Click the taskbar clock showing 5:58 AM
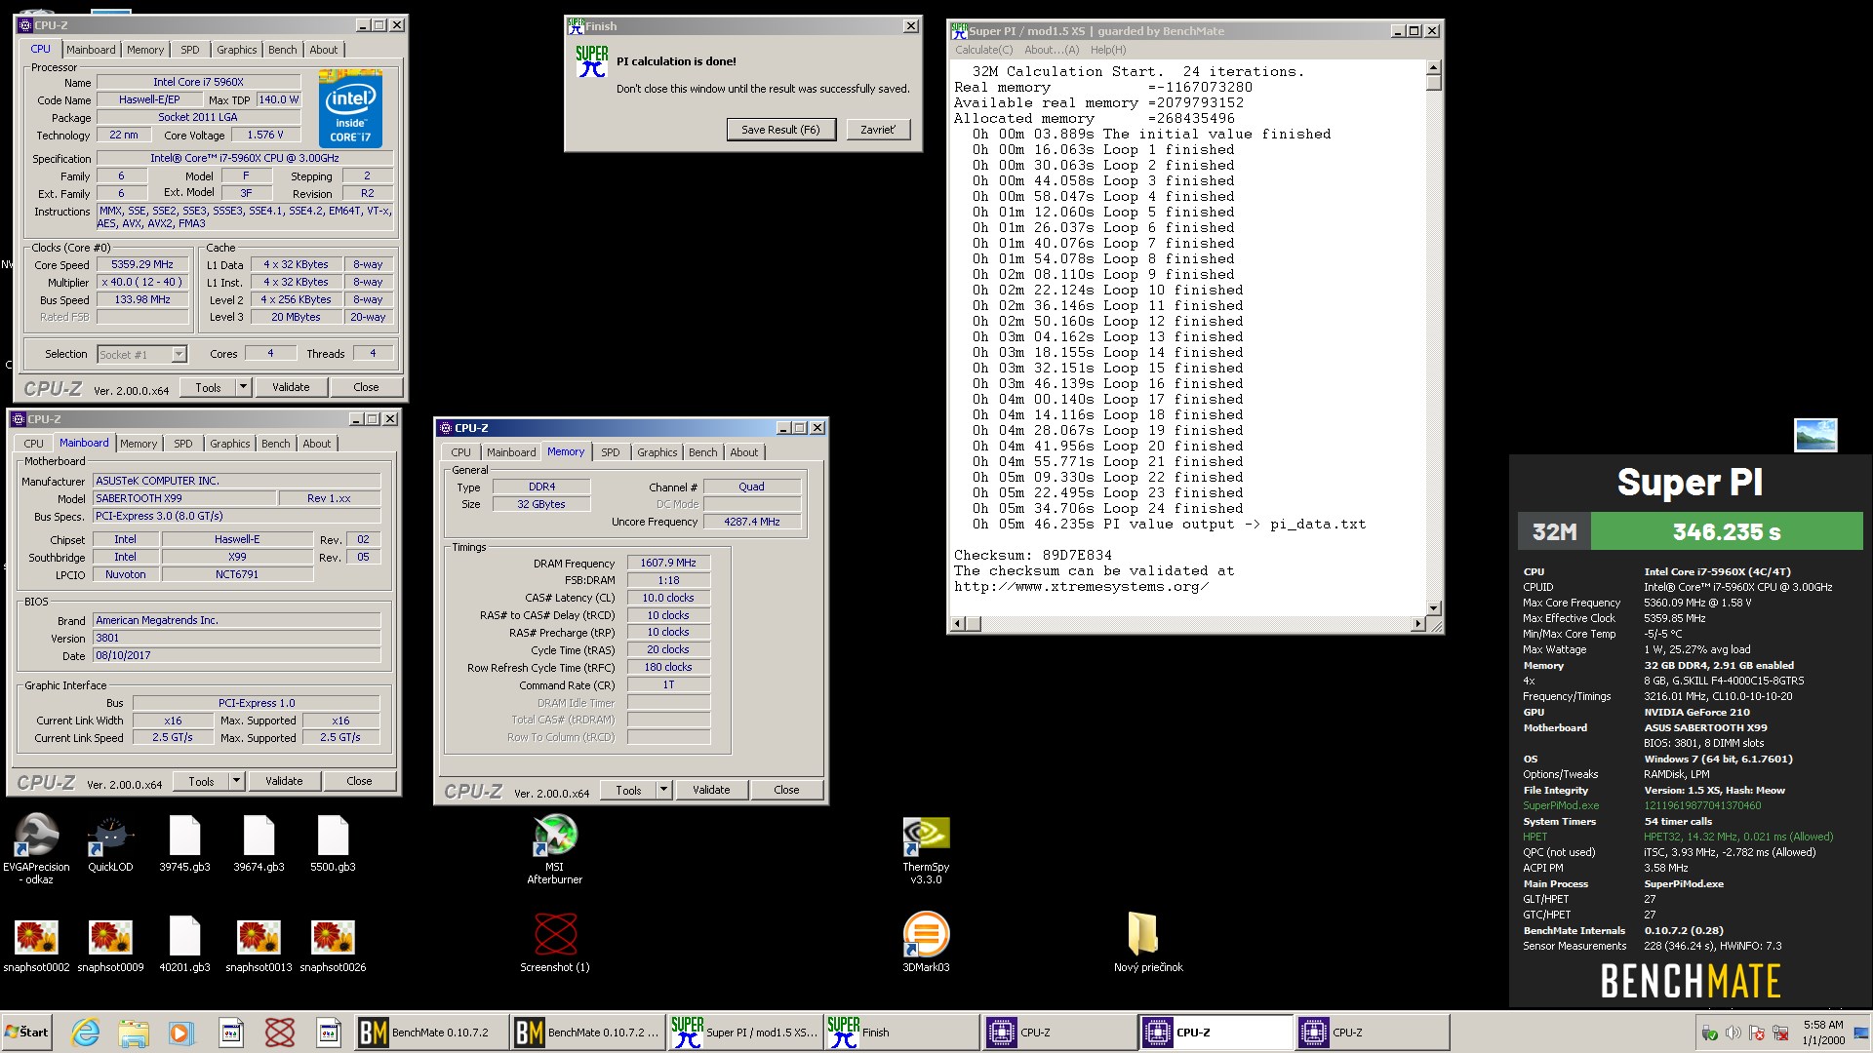The height and width of the screenshot is (1053, 1873). (1823, 1032)
